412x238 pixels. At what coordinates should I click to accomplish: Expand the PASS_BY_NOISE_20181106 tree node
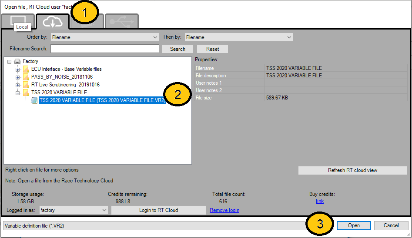(x=18, y=77)
